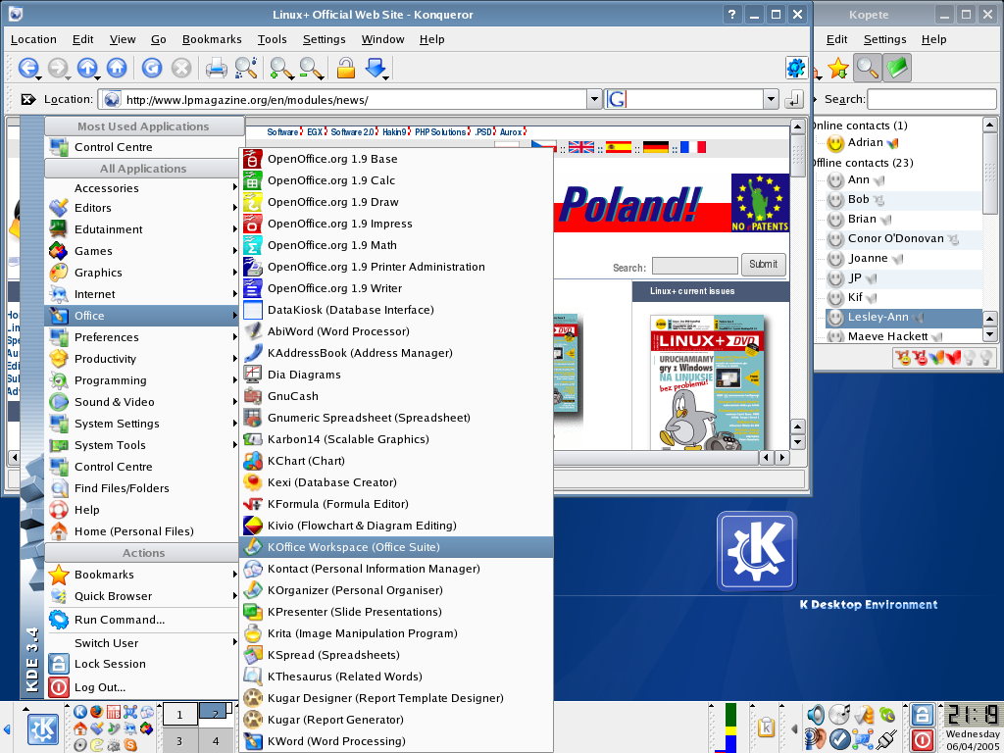Switch to virtual desktop 1 in pager
The width and height of the screenshot is (1004, 753).
click(179, 715)
